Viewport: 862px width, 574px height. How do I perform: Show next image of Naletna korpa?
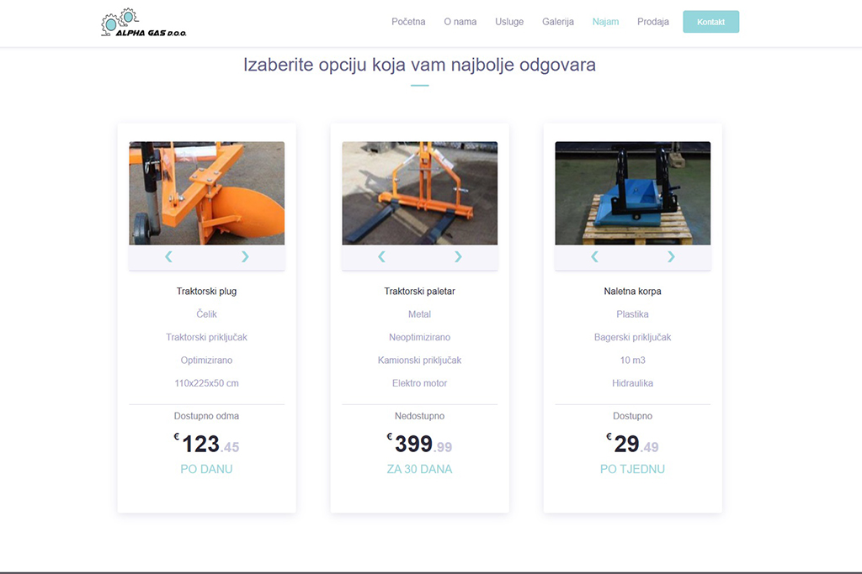coord(671,256)
